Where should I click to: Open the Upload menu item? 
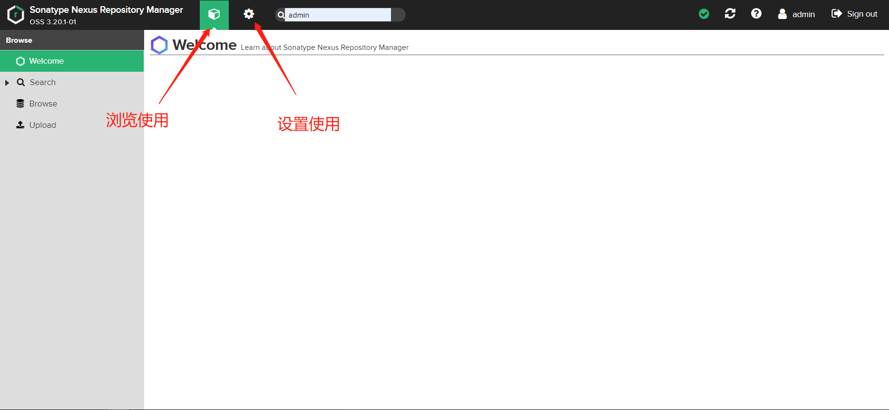point(72,125)
